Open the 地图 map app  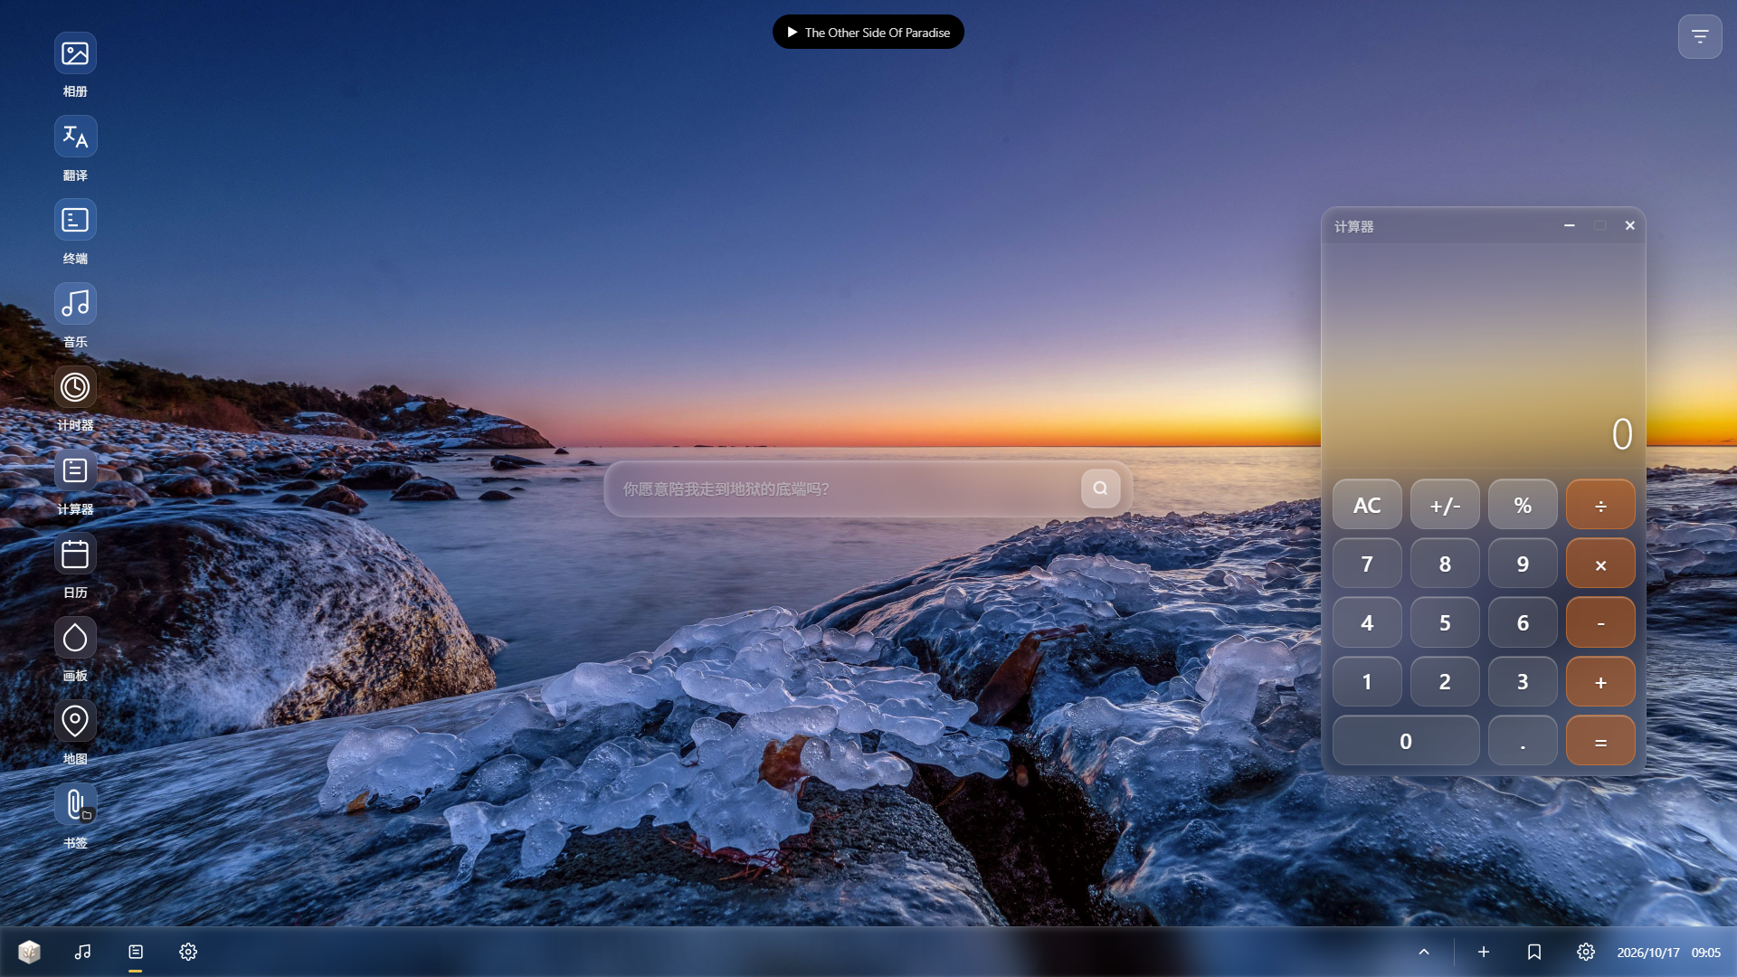[x=75, y=721]
